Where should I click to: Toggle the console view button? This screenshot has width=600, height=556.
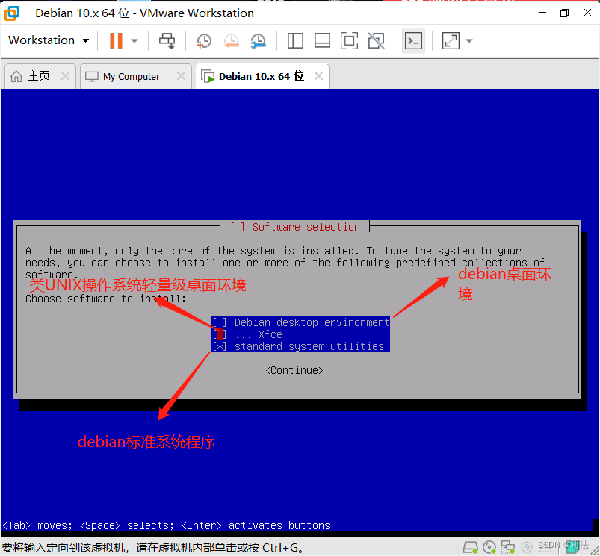[413, 40]
